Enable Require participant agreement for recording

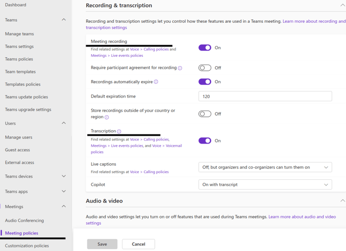click(x=205, y=68)
